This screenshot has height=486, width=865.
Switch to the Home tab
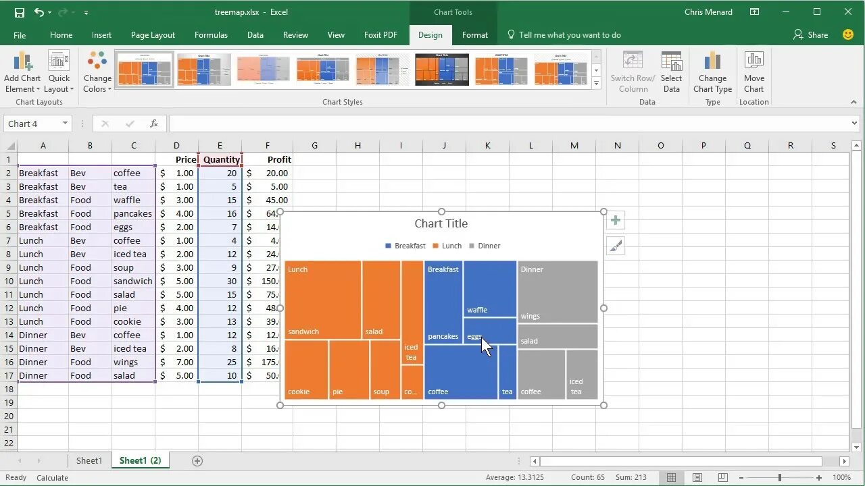(x=61, y=35)
